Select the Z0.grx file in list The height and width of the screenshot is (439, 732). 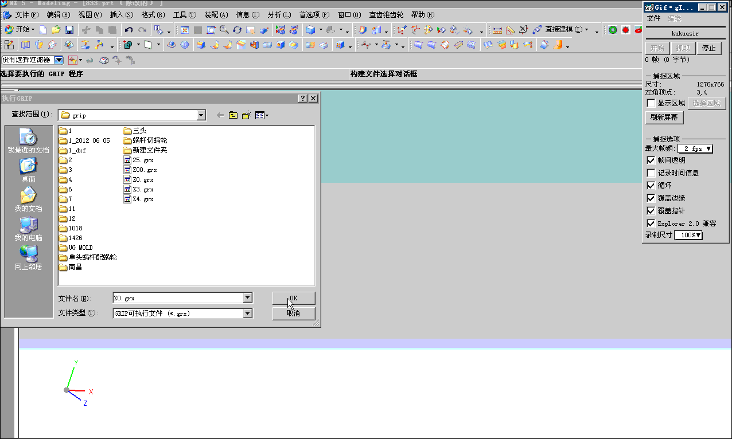coord(139,180)
